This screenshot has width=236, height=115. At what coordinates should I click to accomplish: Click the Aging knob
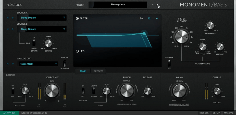pyautogui.click(x=179, y=91)
